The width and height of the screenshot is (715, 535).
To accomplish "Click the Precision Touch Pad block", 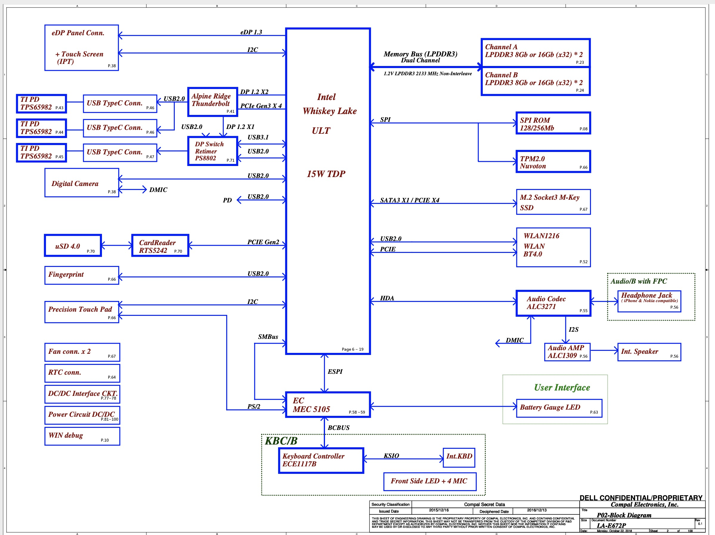I will tap(81, 312).
